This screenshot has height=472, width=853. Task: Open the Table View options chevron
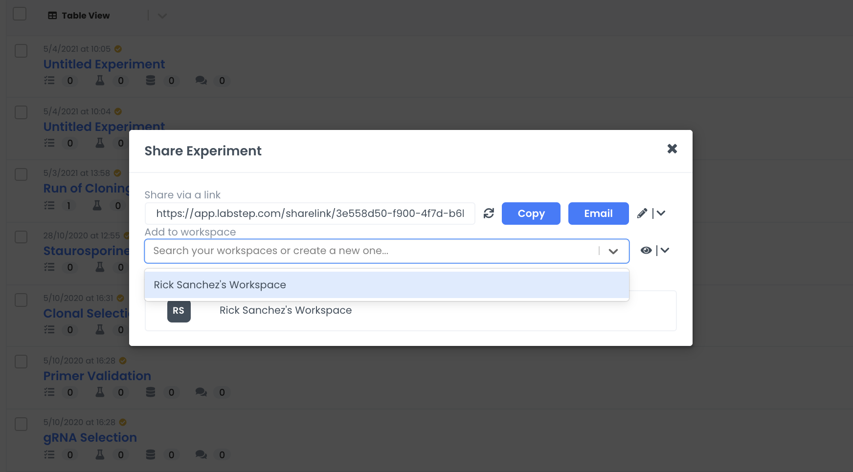[162, 16]
